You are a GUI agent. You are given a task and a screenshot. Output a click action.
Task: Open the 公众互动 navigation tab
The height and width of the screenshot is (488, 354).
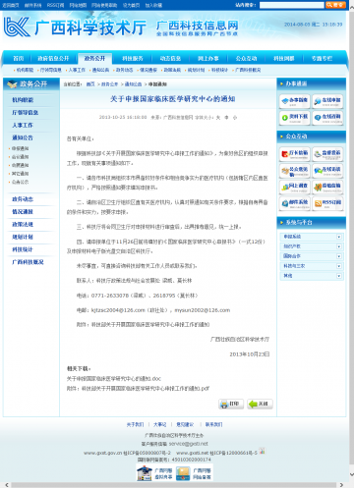pyautogui.click(x=246, y=58)
